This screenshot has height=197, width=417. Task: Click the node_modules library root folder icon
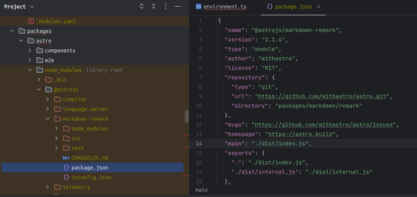(x=39, y=70)
